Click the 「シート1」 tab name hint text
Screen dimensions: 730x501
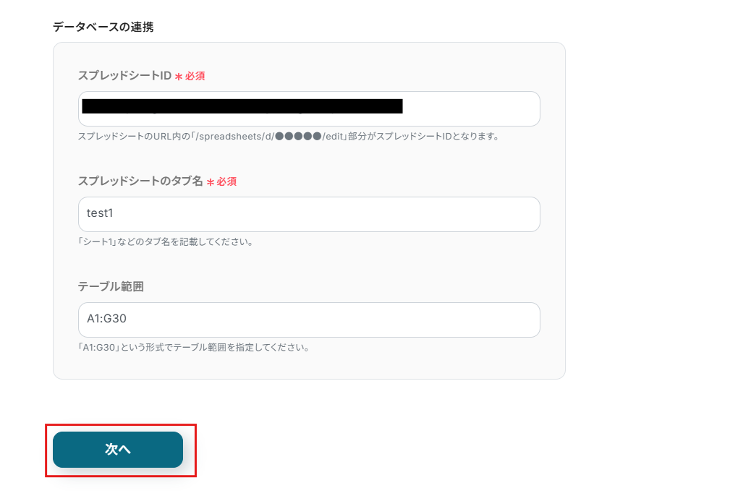click(165, 241)
